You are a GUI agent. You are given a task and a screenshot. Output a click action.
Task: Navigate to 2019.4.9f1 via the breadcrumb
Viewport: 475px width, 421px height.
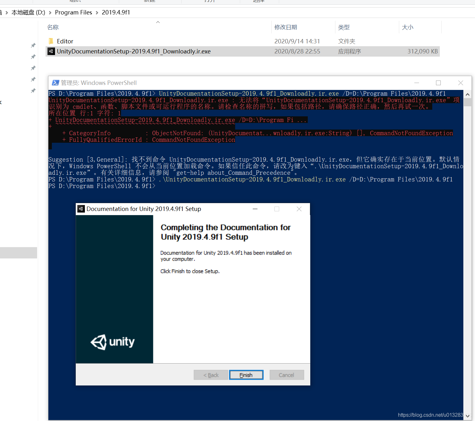(x=116, y=12)
